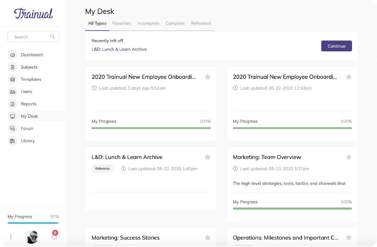Screen dimensions: 377x247
Task: Click the user profile avatar
Action: point(32,237)
